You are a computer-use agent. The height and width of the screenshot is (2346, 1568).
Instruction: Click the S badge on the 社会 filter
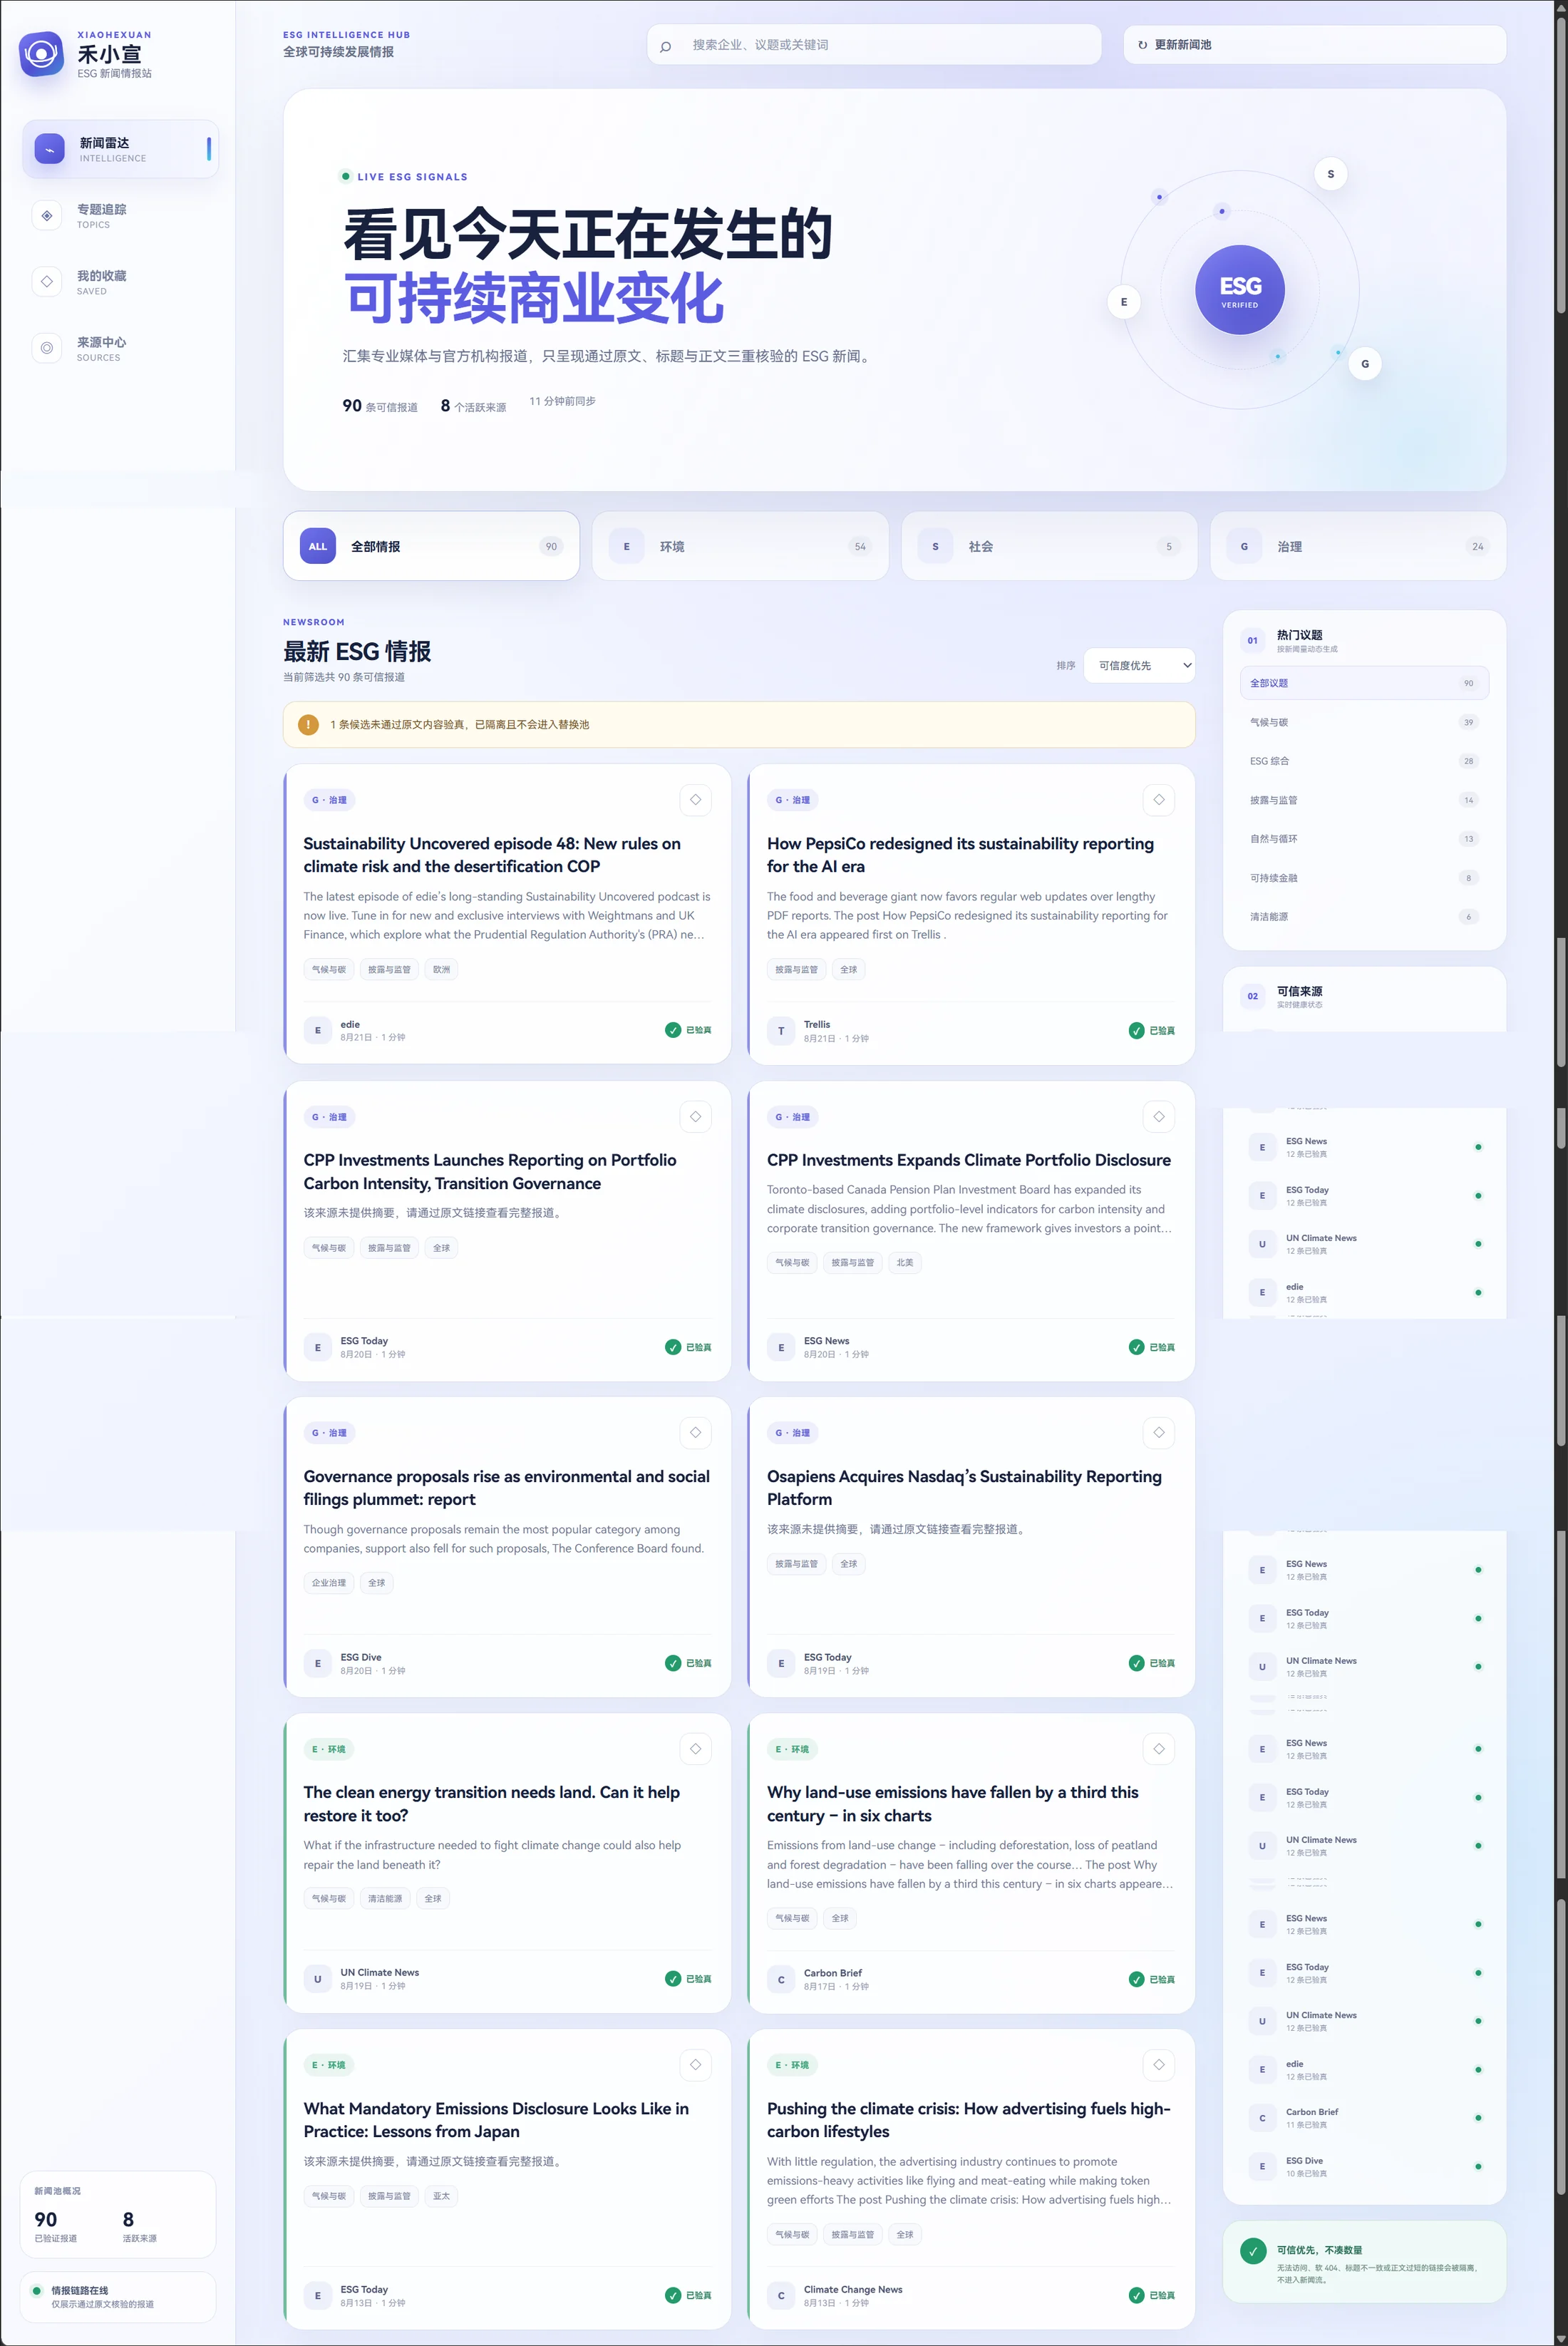[x=935, y=546]
